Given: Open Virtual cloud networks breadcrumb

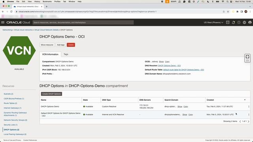Looking at the screenshot, I should [23, 30].
